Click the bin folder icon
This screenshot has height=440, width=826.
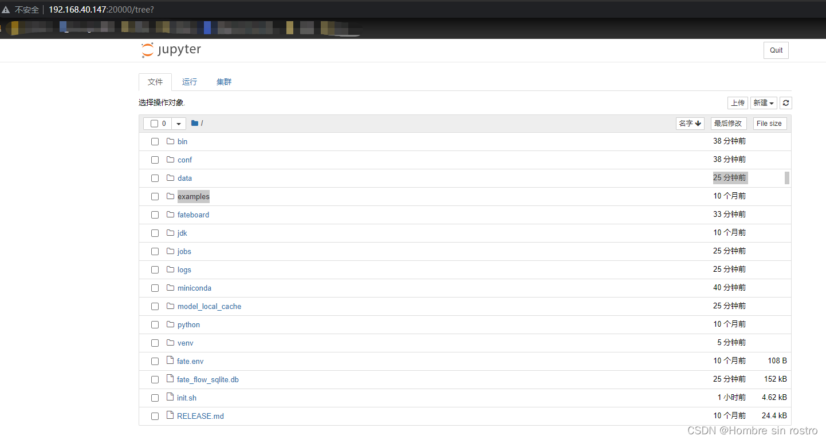(x=170, y=141)
